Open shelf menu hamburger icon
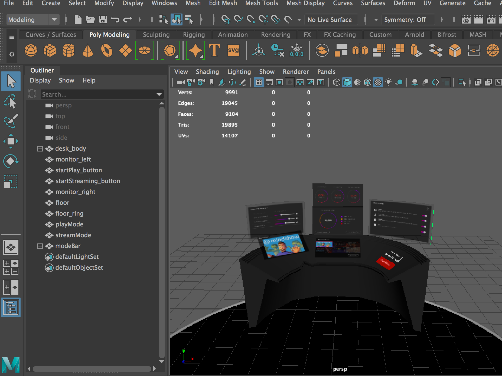 12,37
